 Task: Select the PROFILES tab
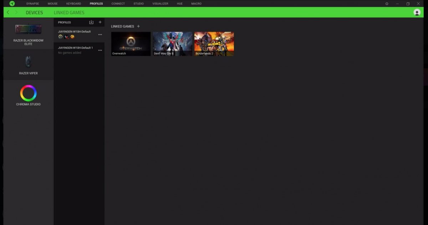coord(96,4)
